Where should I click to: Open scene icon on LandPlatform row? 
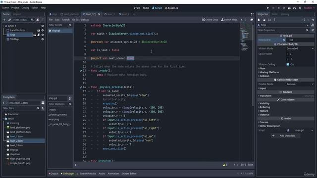pos(39,30)
